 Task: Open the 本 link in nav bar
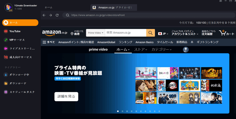[192, 42]
